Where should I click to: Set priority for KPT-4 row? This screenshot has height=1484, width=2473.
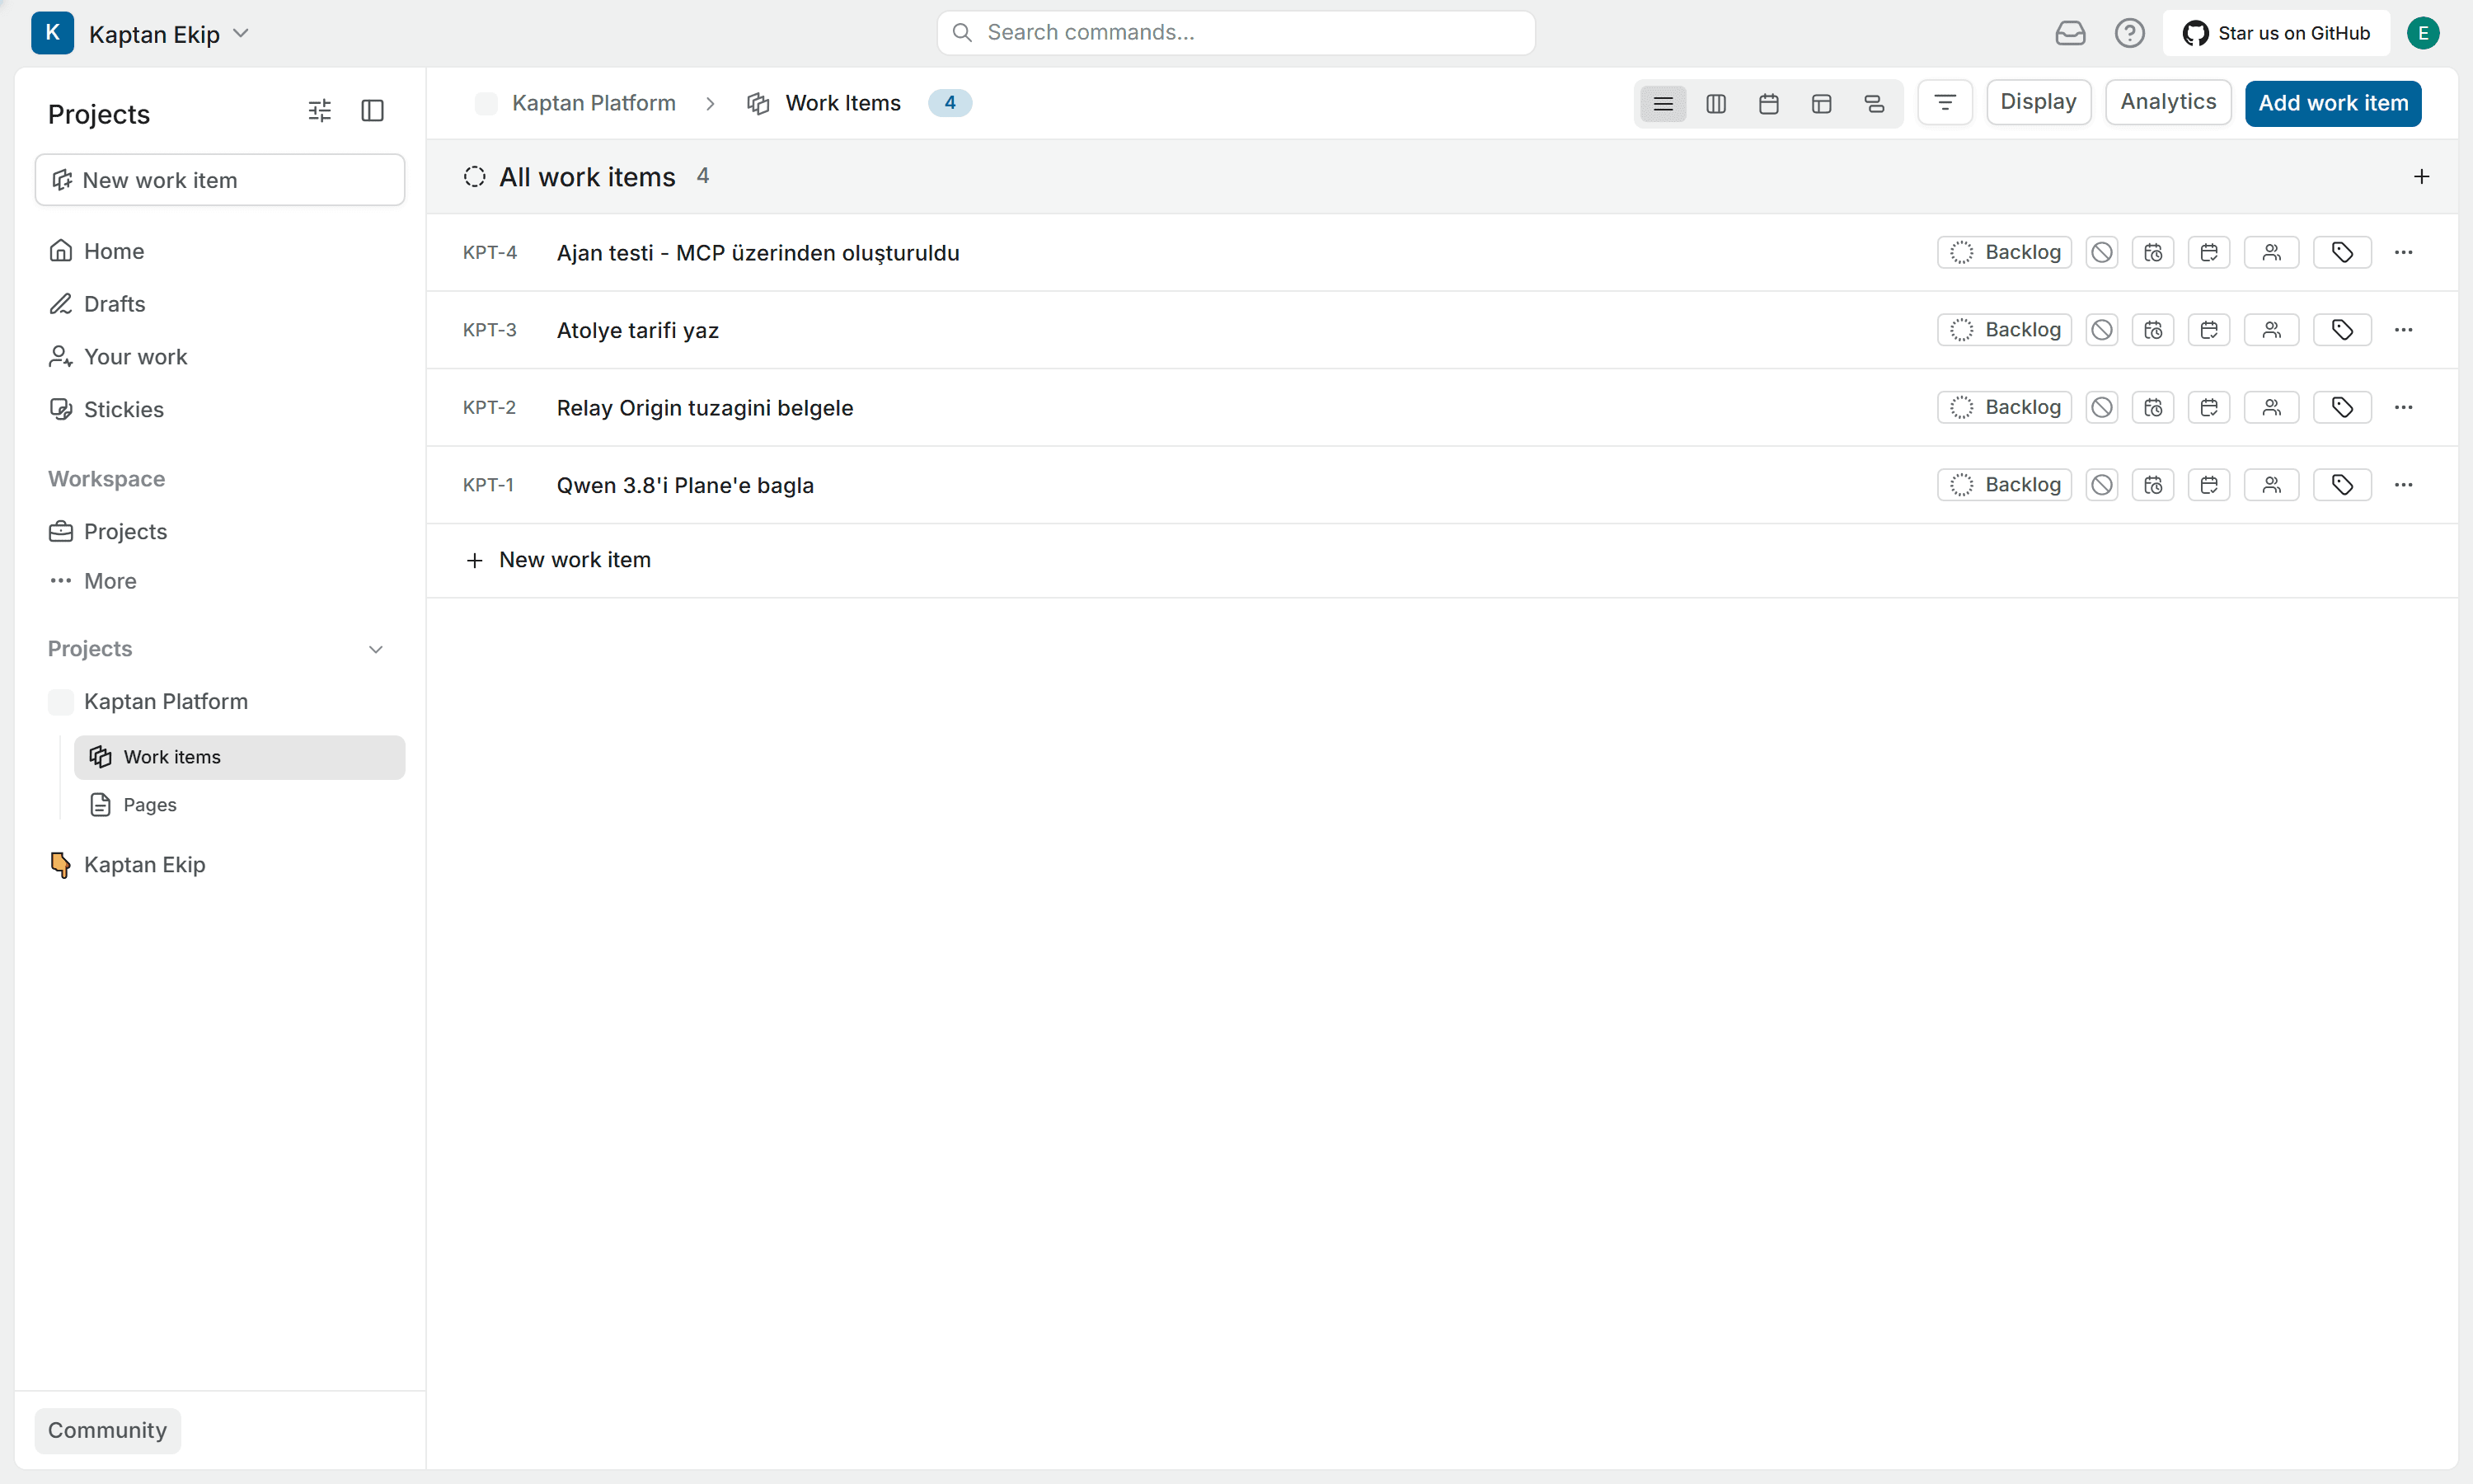tap(2101, 252)
